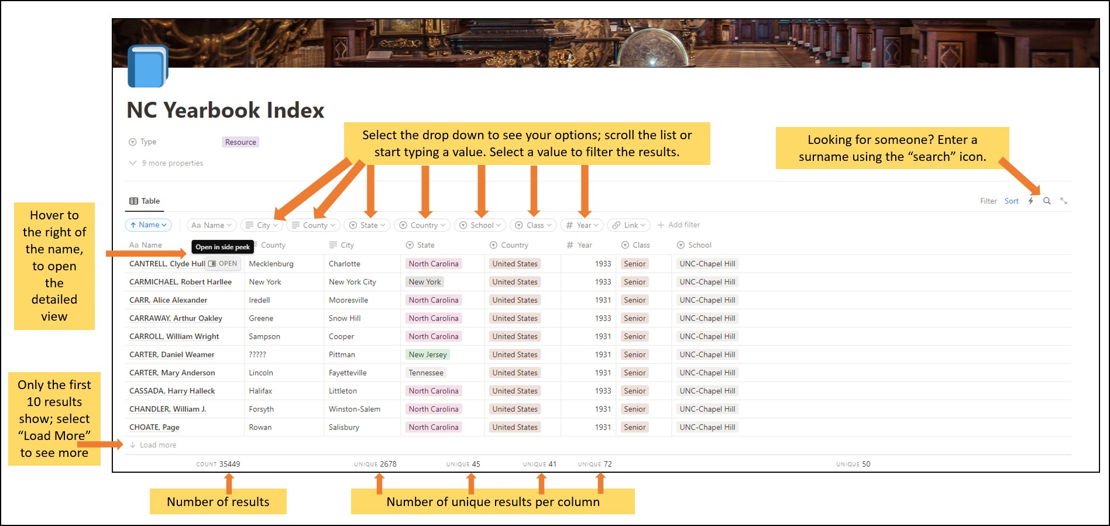Open the Name sort dropdown pill
The height and width of the screenshot is (526, 1110).
pos(148,225)
